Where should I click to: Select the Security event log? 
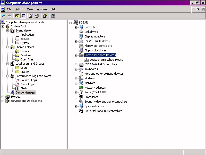point(25,39)
